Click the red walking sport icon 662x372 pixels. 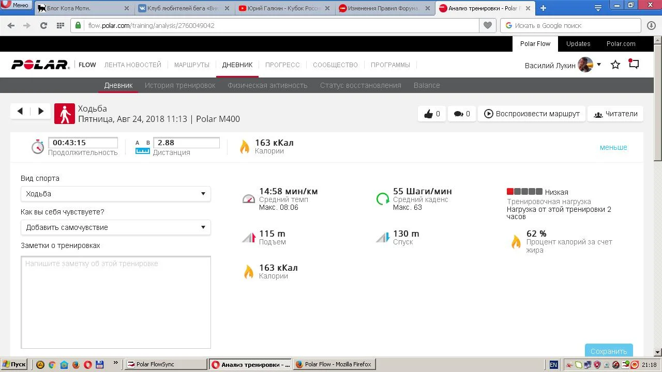pyautogui.click(x=65, y=114)
